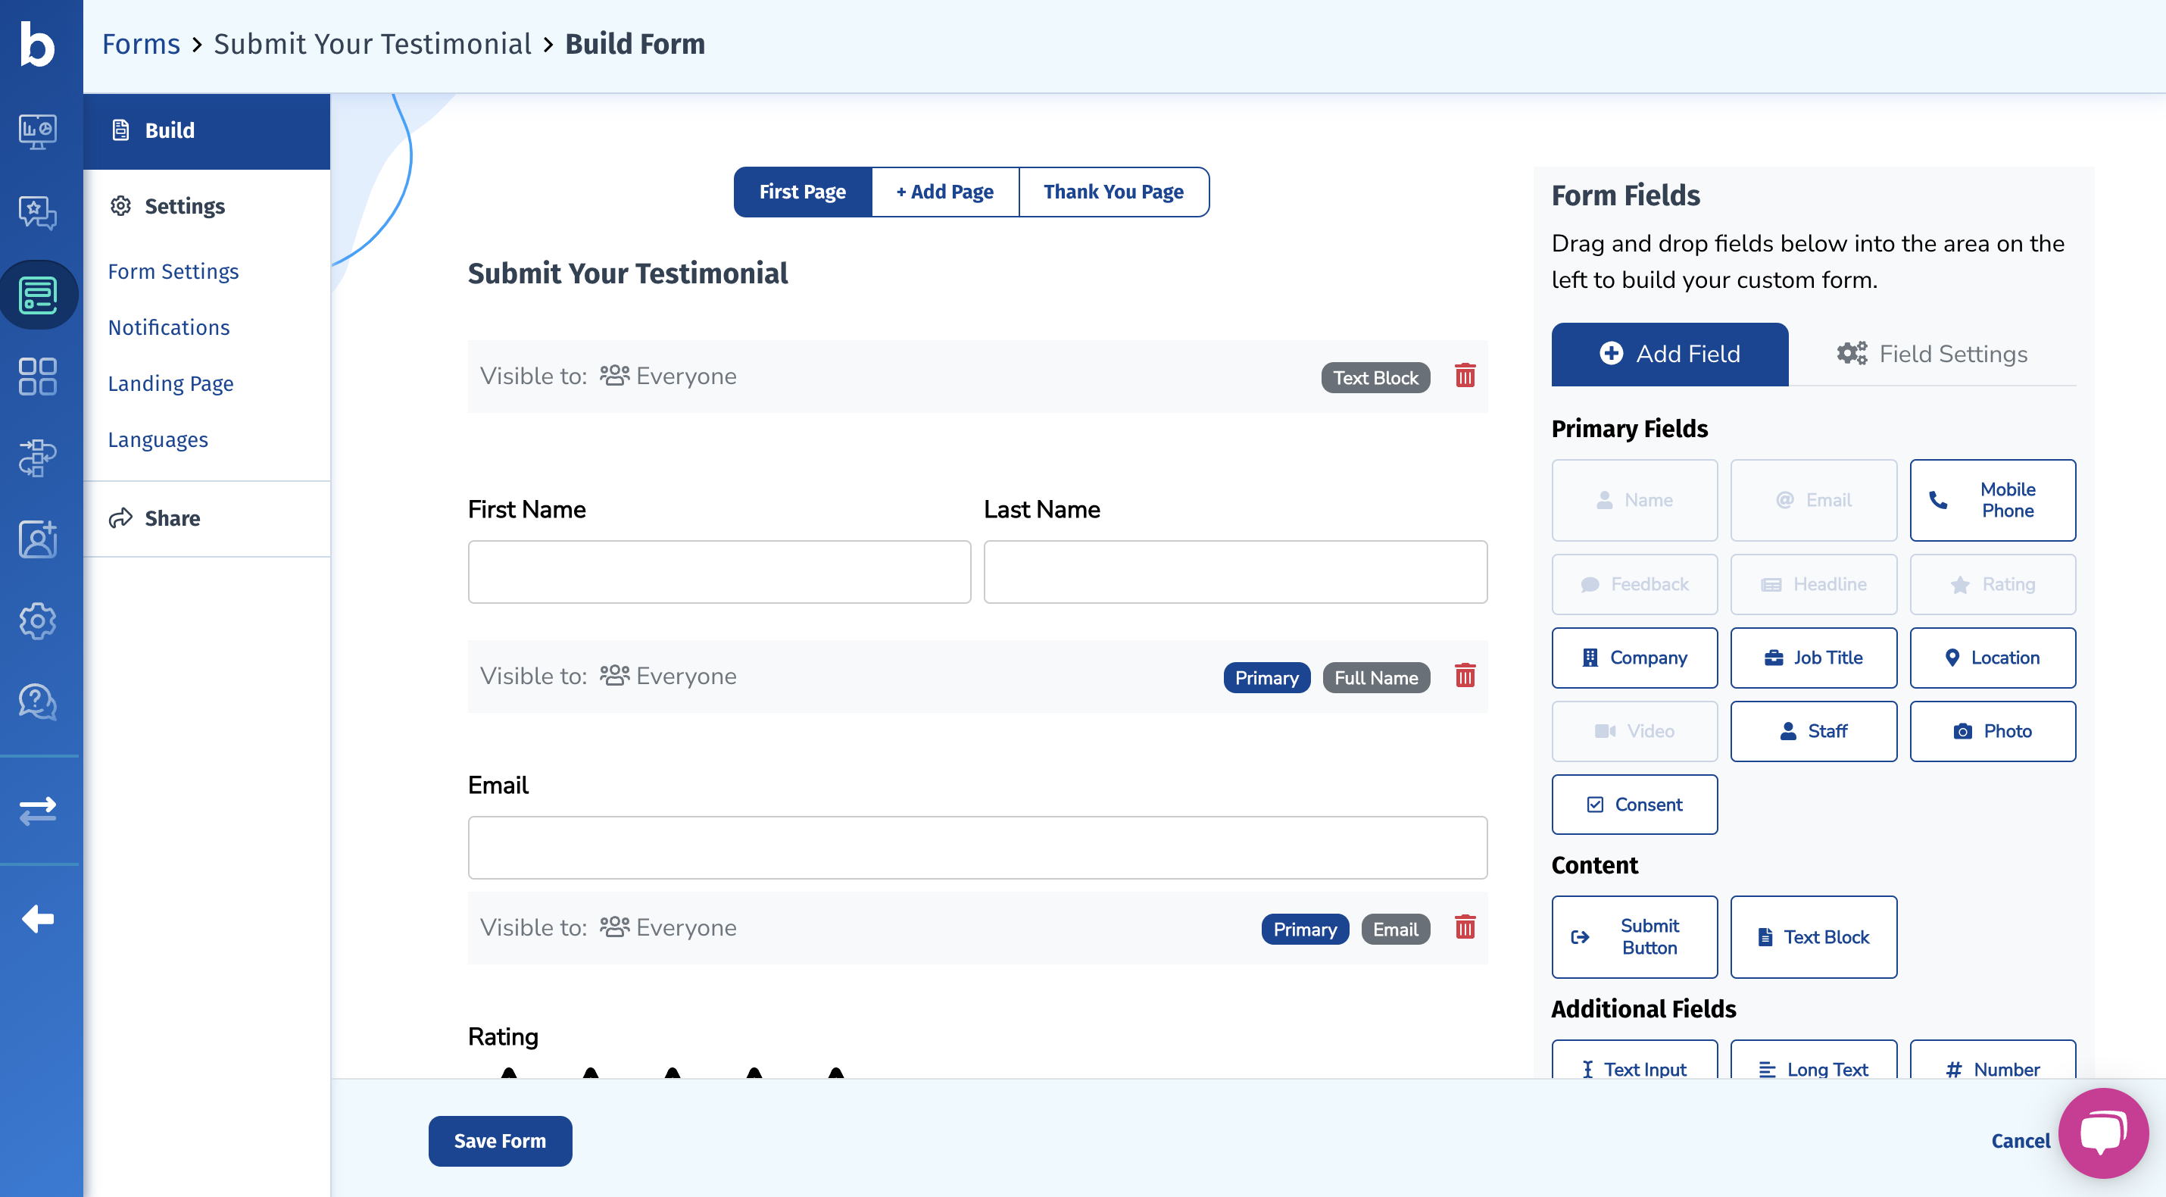Add a Mobile Phone field
This screenshot has width=2166, height=1197.
pos(1991,500)
